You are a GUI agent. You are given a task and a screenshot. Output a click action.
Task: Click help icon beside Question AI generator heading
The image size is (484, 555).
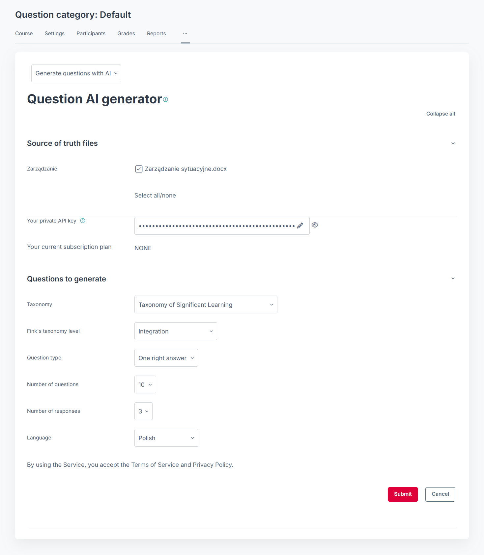click(x=166, y=99)
